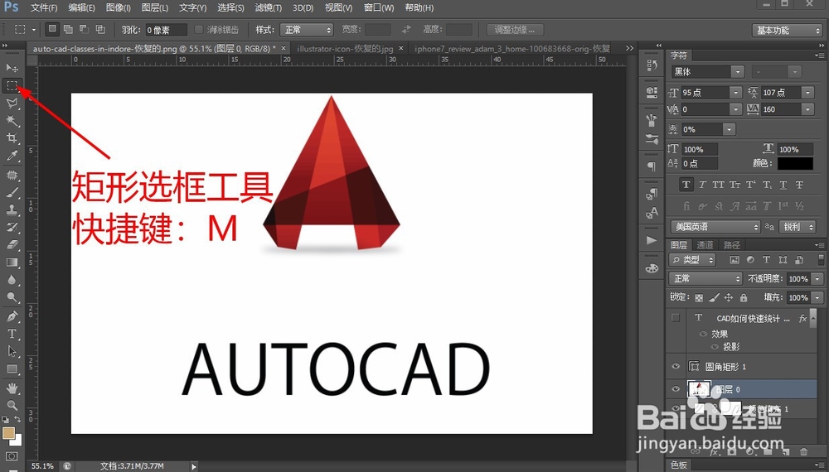This screenshot has width=829, height=472.
Task: Select the Rectangle shape tool
Action: tap(12, 369)
